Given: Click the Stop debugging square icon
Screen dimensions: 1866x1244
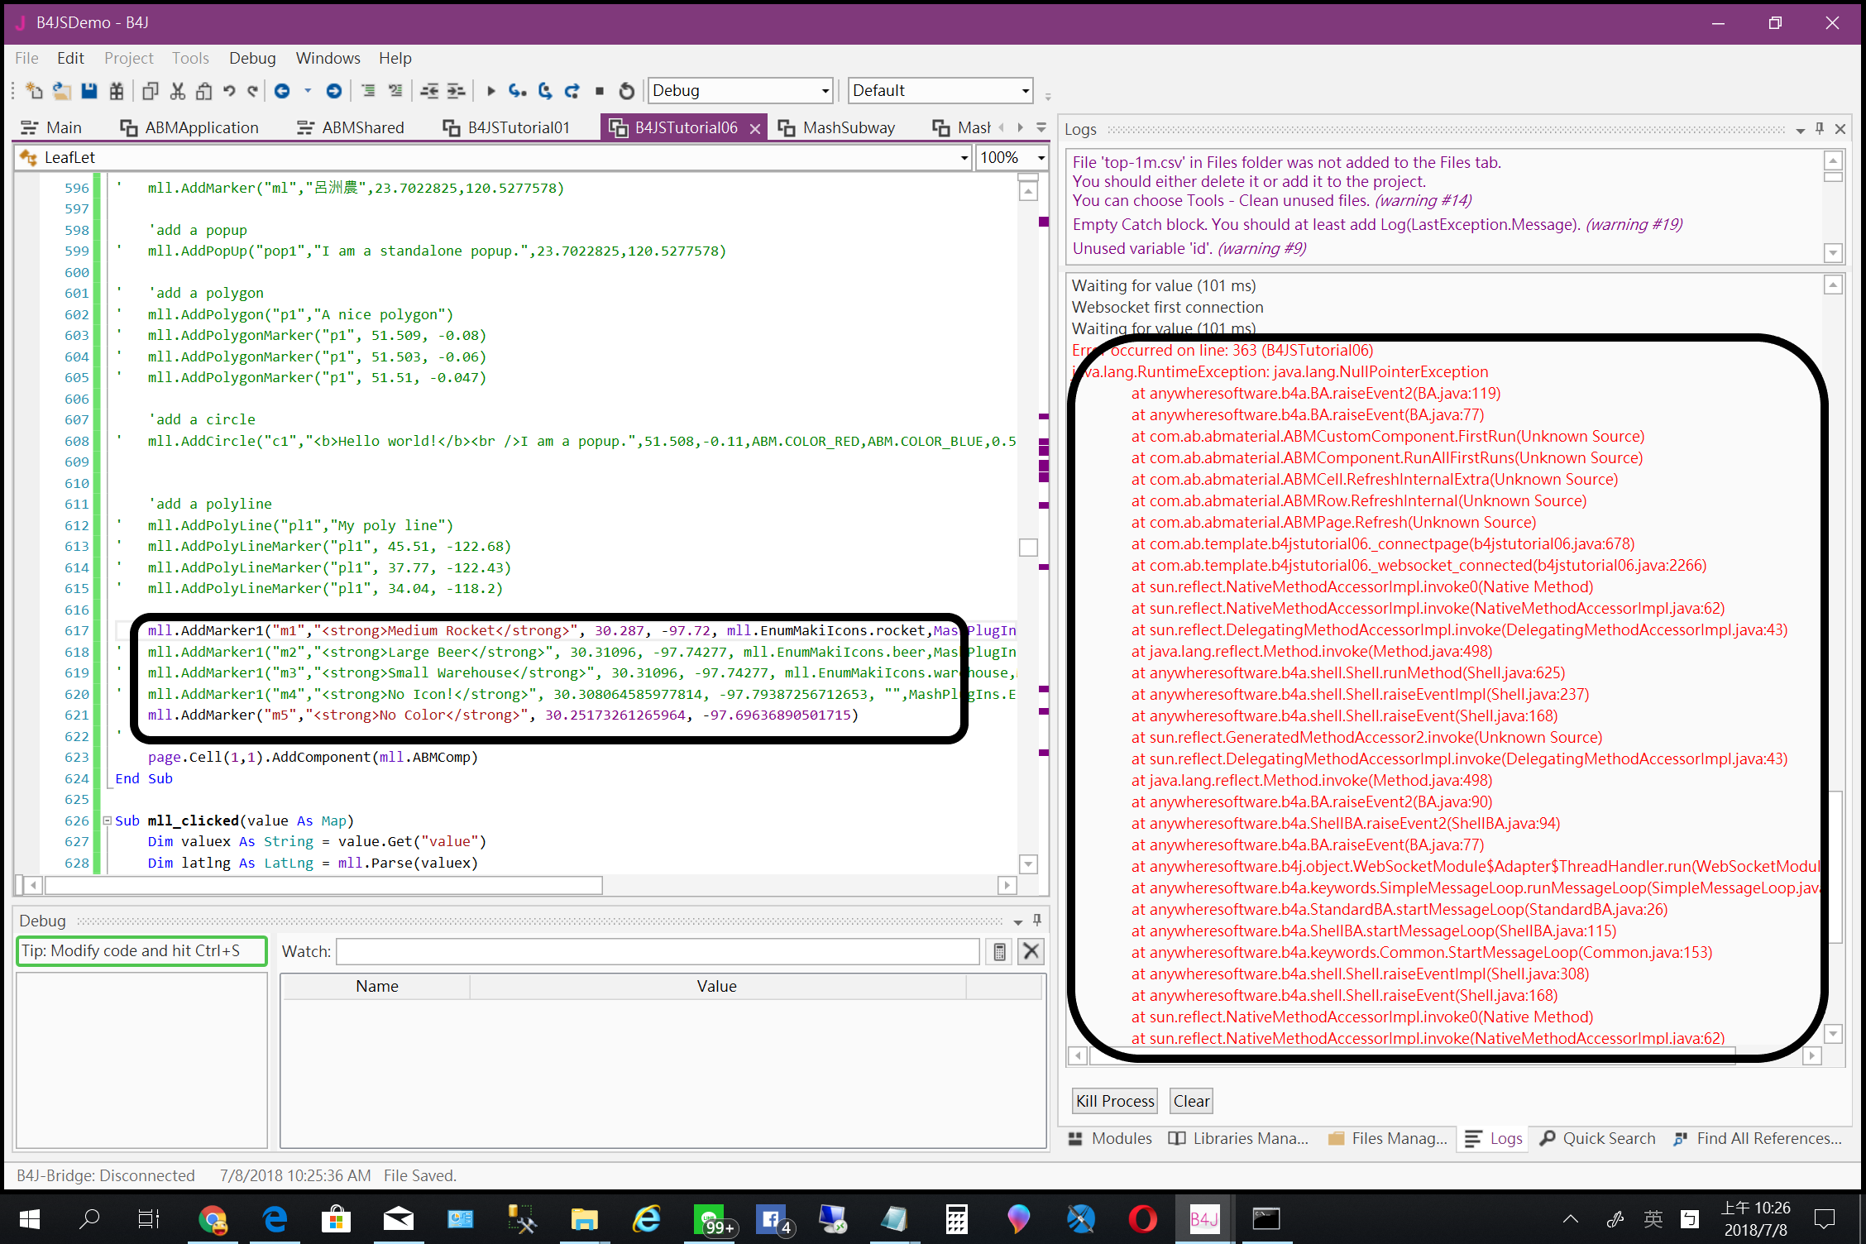Looking at the screenshot, I should click(x=600, y=91).
